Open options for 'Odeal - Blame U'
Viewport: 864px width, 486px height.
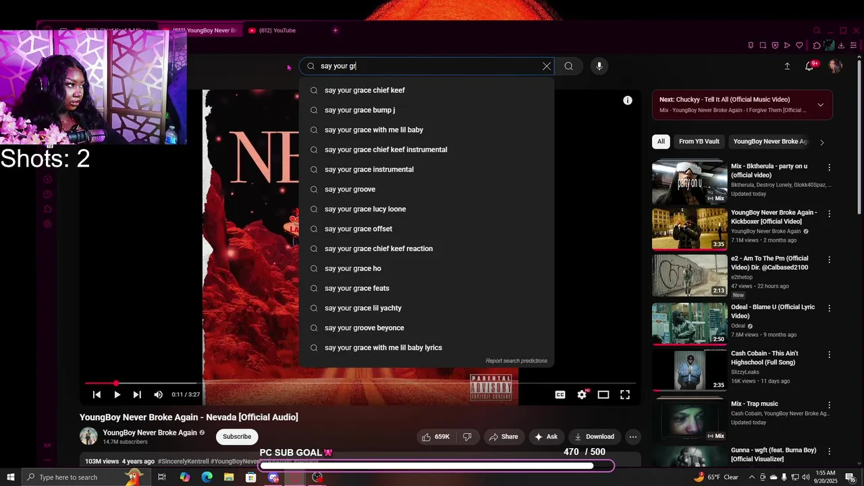[x=830, y=308]
